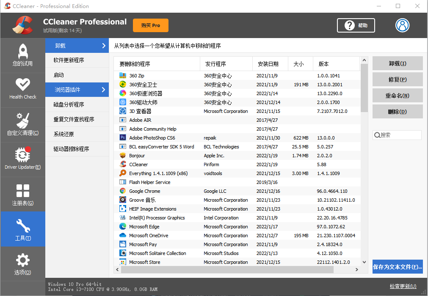The width and height of the screenshot is (428, 296).
Task: Sort by 发行程序 column header
Action: click(226, 64)
